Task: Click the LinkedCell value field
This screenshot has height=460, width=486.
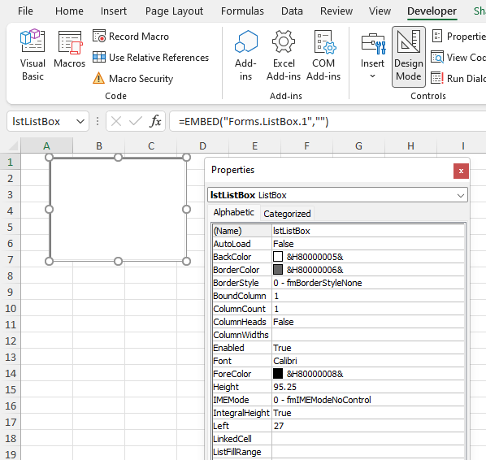Action: point(368,439)
